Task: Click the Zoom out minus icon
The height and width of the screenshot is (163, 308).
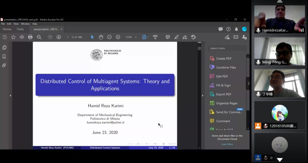Action: coord(109,37)
